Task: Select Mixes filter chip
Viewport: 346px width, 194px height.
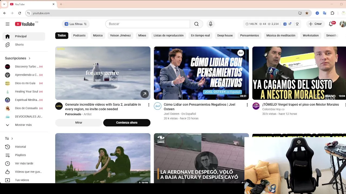Action: [x=142, y=36]
